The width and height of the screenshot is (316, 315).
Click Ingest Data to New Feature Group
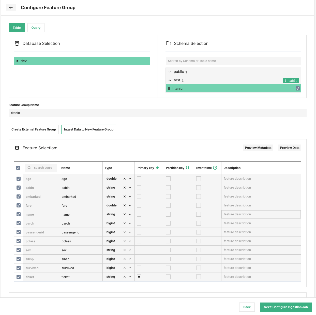coord(88,129)
